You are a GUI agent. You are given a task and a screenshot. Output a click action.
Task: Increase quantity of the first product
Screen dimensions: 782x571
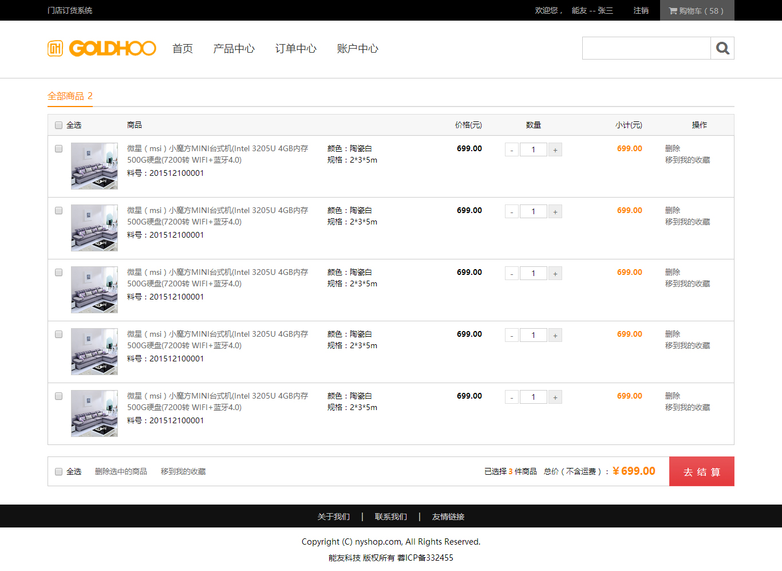pyautogui.click(x=555, y=150)
